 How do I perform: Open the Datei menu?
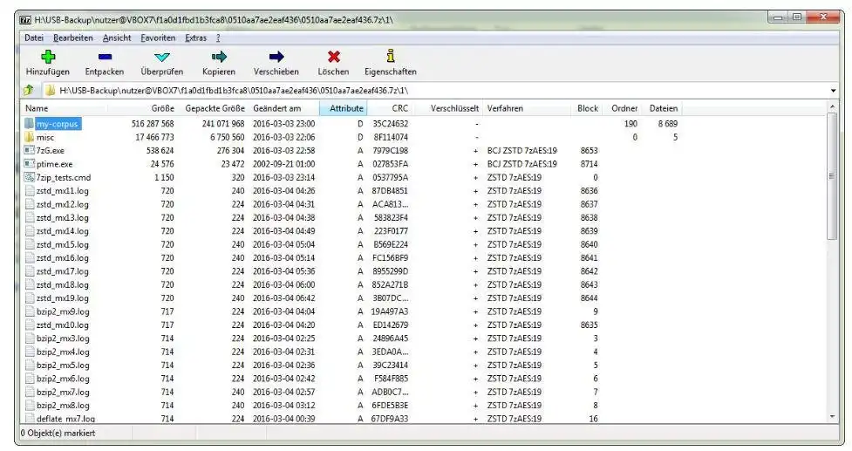(34, 38)
